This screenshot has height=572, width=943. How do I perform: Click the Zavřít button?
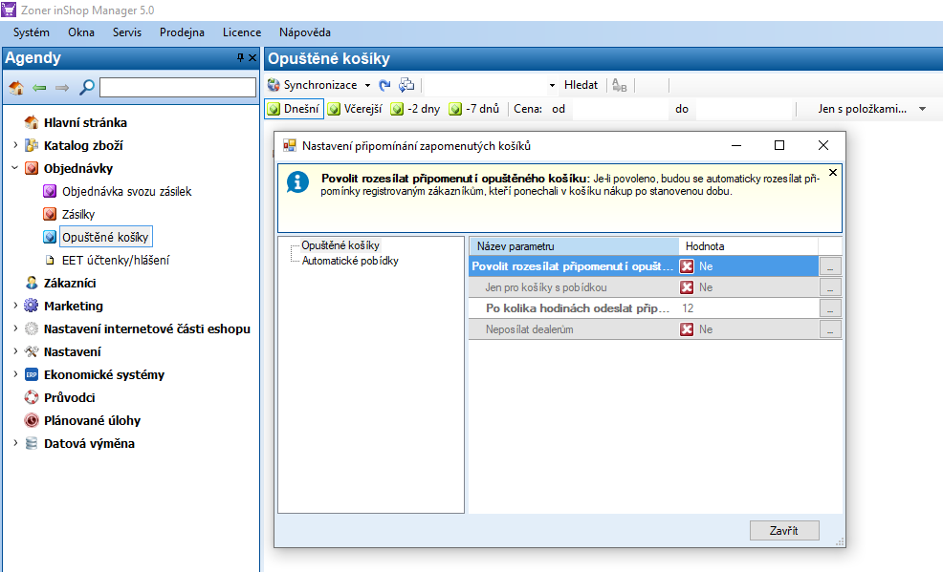(784, 530)
